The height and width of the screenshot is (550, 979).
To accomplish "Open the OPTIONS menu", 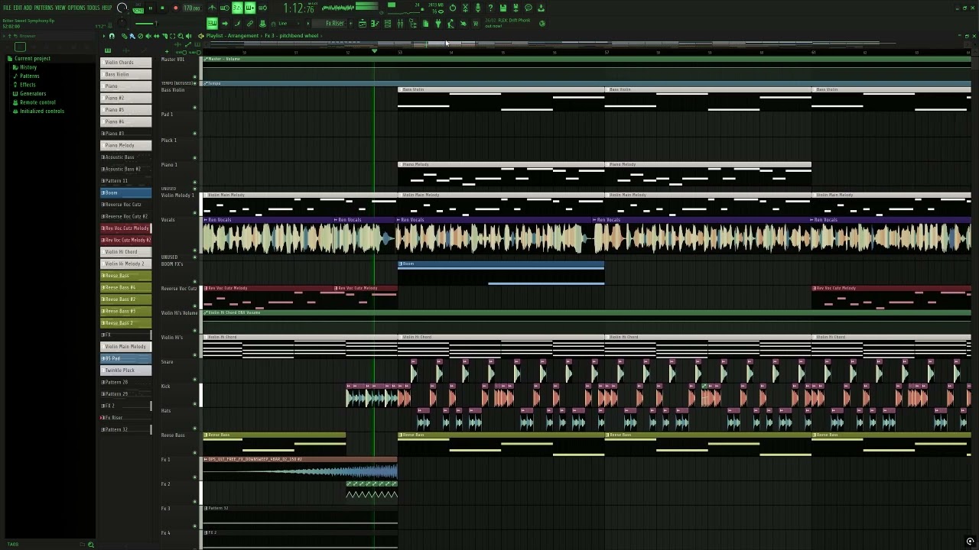I will [x=76, y=8].
